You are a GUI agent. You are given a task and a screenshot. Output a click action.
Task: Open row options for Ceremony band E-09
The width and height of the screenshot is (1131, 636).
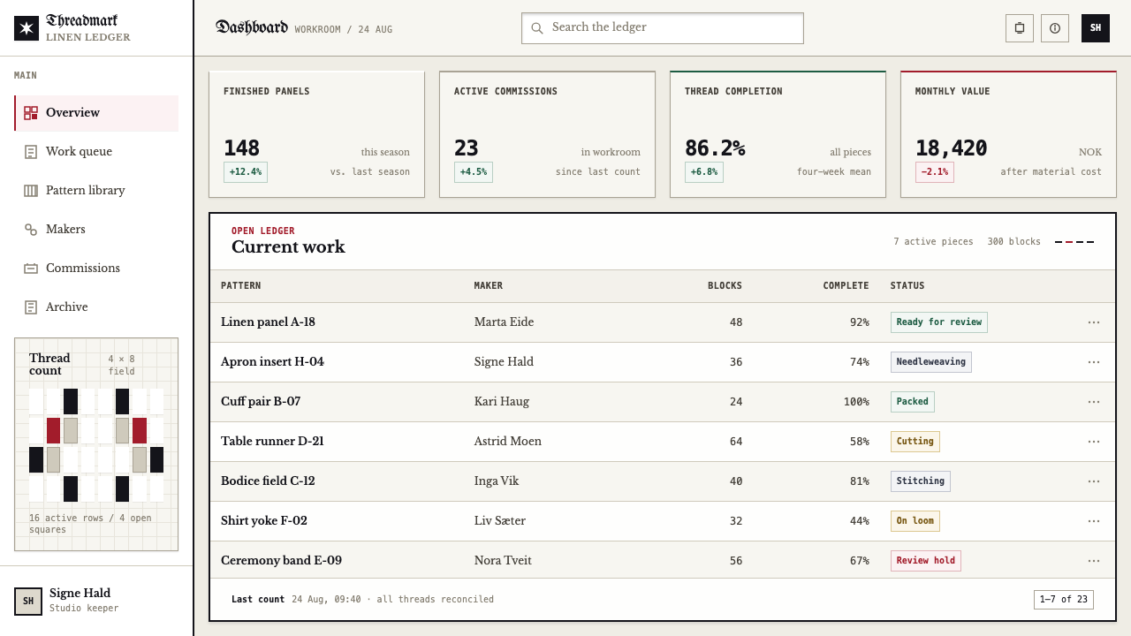1094,561
